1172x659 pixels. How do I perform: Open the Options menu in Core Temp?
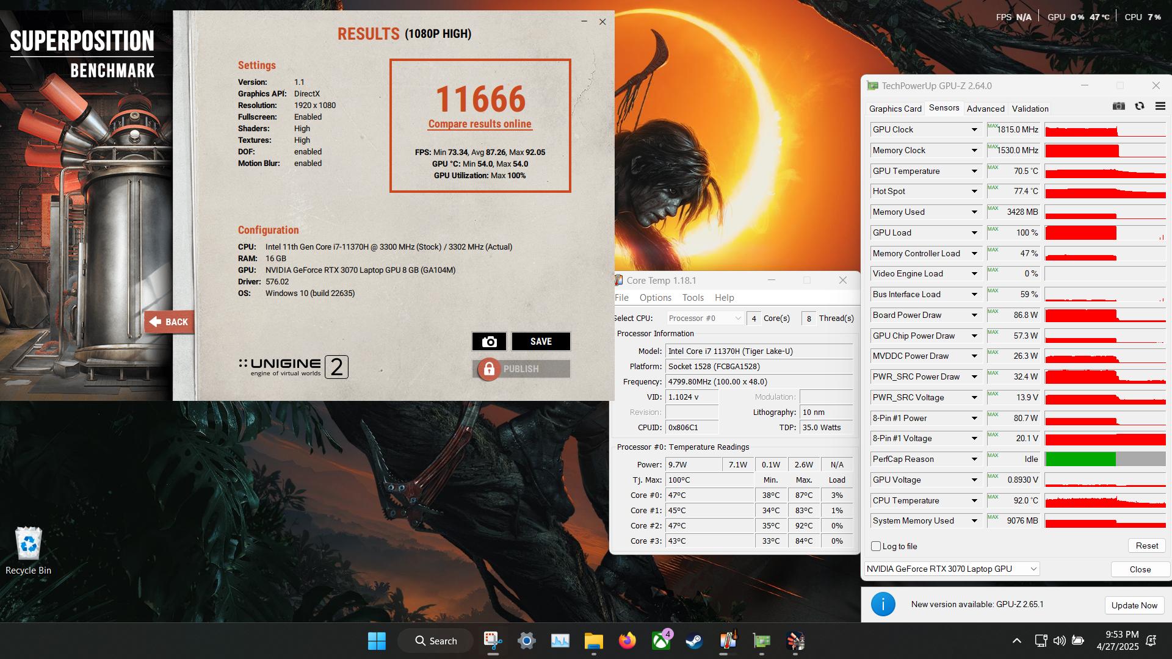pos(655,298)
